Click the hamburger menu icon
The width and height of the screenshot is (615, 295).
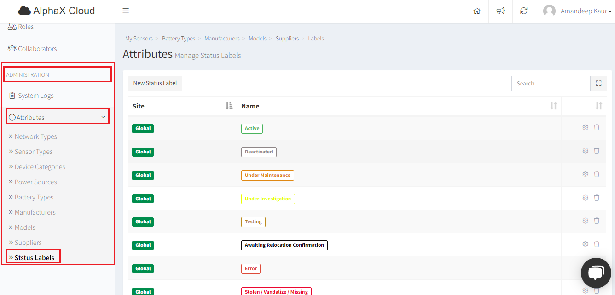(x=126, y=11)
